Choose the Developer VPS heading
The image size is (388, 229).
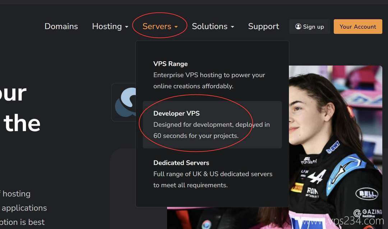click(176, 113)
